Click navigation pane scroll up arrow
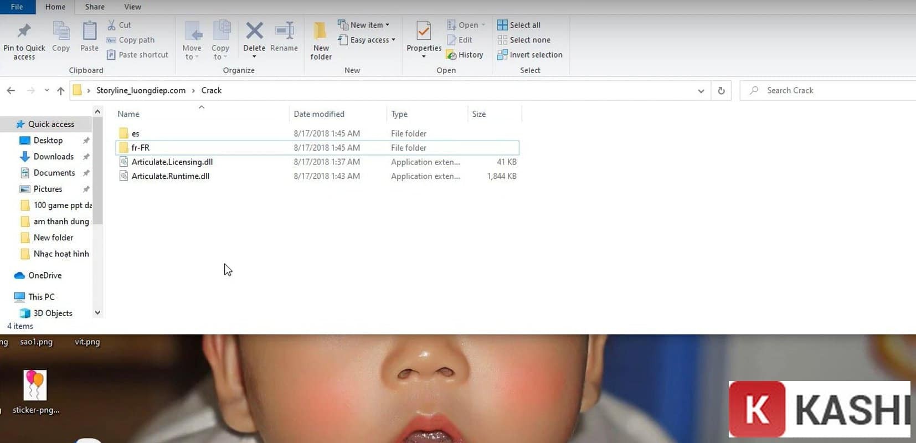The image size is (916, 443). point(97,111)
